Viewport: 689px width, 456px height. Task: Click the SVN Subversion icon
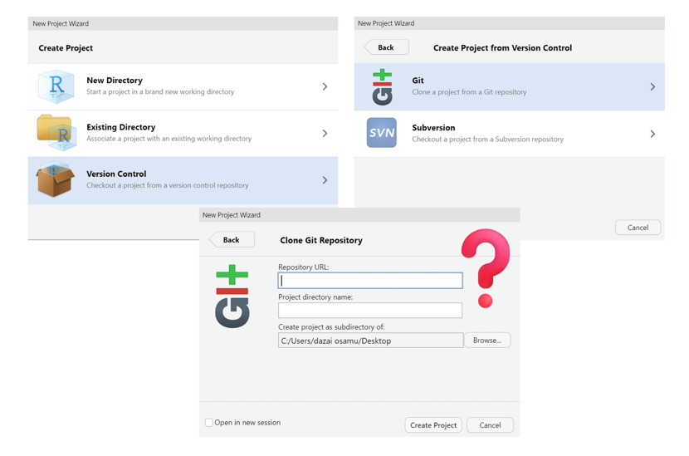pos(382,133)
